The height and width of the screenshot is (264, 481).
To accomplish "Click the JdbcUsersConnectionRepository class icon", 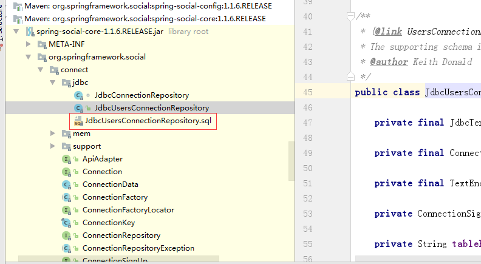I will [78, 108].
